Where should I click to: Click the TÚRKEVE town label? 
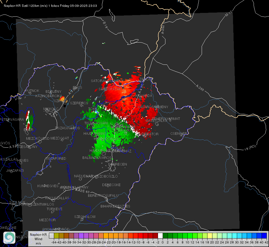point(55,209)
